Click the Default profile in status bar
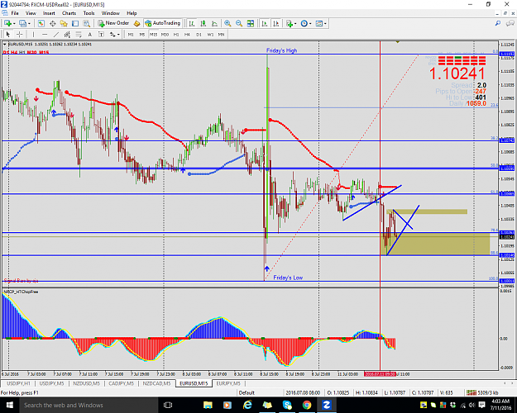Image resolution: width=517 pixels, height=413 pixels. click(247, 392)
